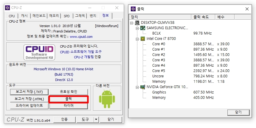Select the Memory row under NVIDIA GeForce
This screenshot has width=256, height=128.
159,98
